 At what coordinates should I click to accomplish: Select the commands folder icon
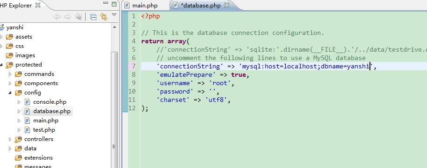pyautogui.click(x=18, y=74)
